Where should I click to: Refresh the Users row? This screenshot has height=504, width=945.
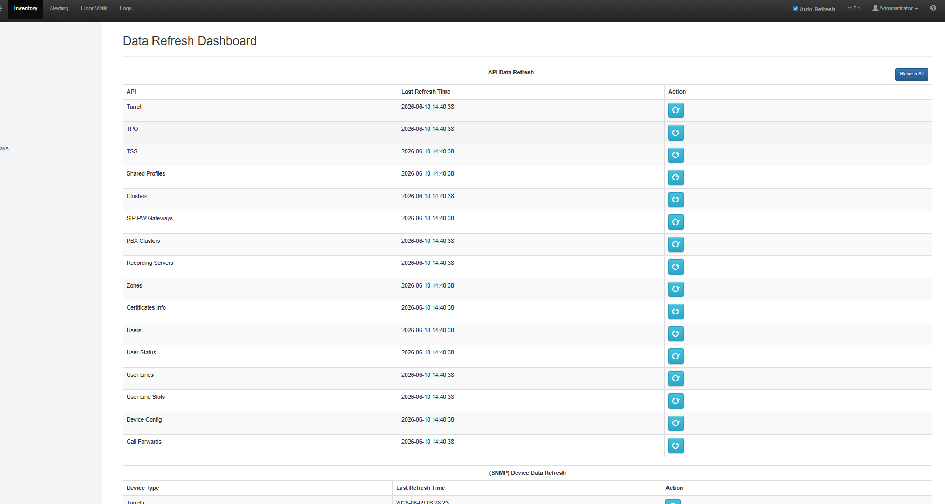coord(676,334)
